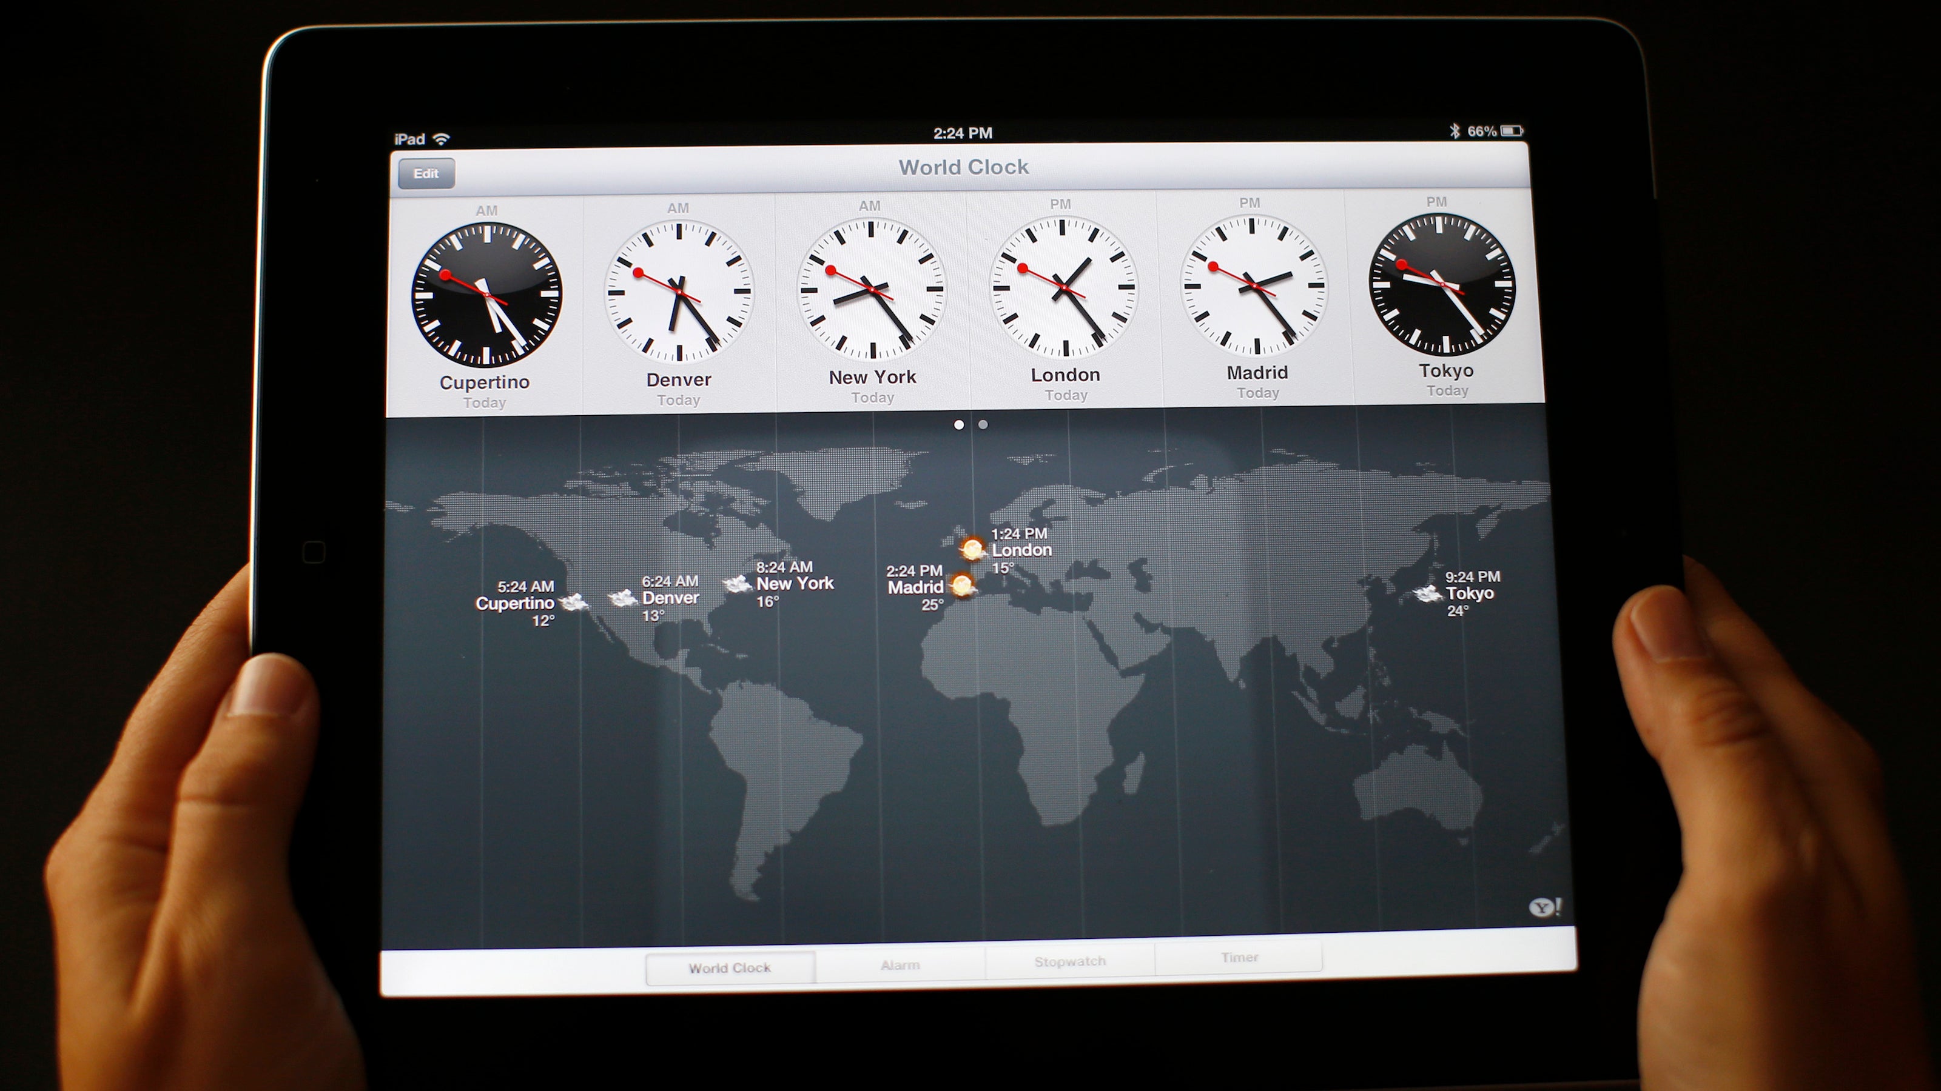The width and height of the screenshot is (1941, 1091).
Task: Open the Tokyo analog clock
Action: pos(1442,284)
